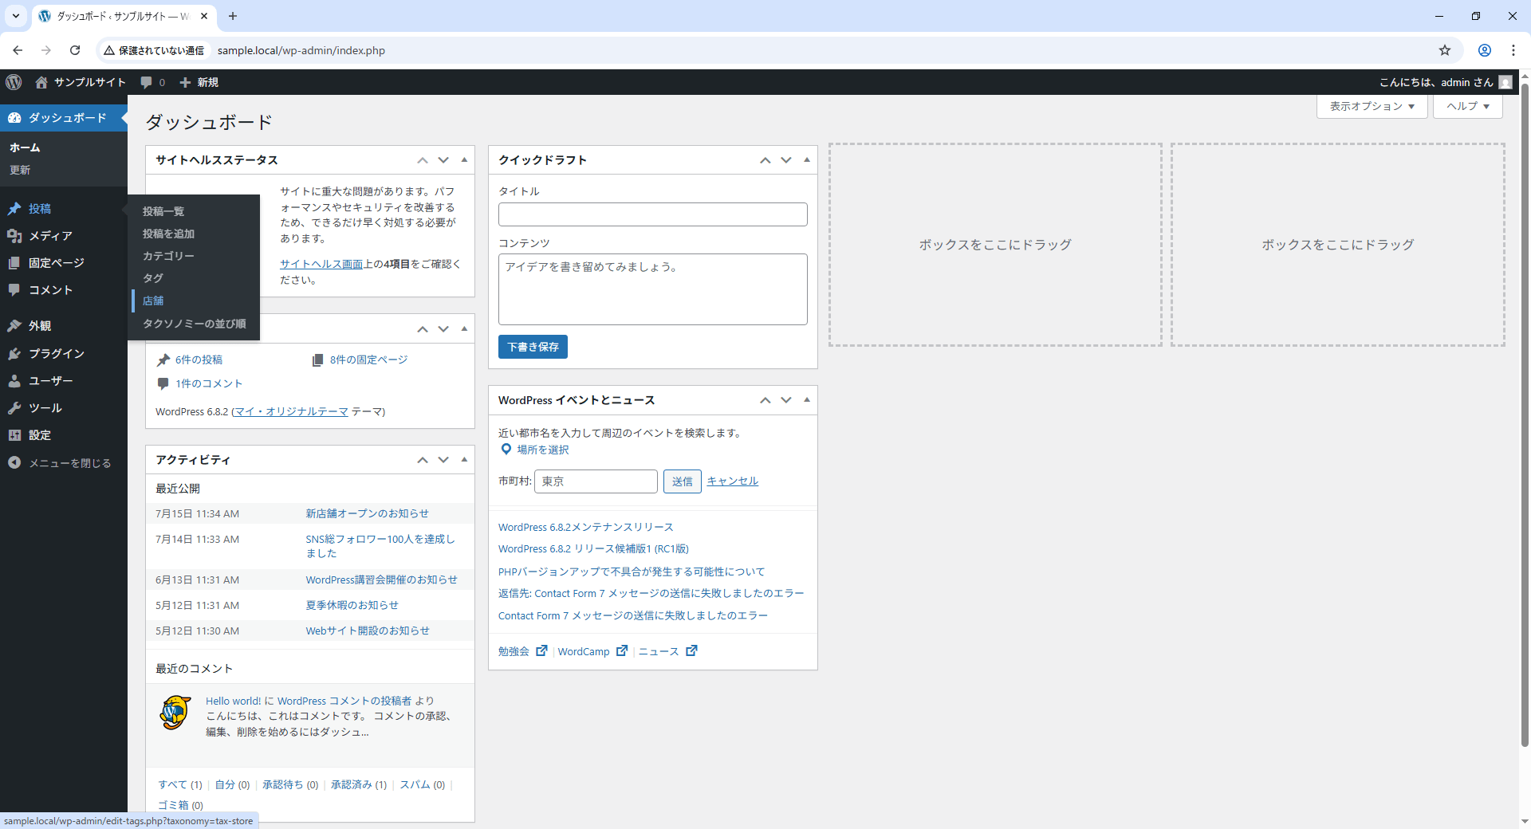The width and height of the screenshot is (1531, 829).
Task: Click the 送信 button for city
Action: (x=683, y=481)
